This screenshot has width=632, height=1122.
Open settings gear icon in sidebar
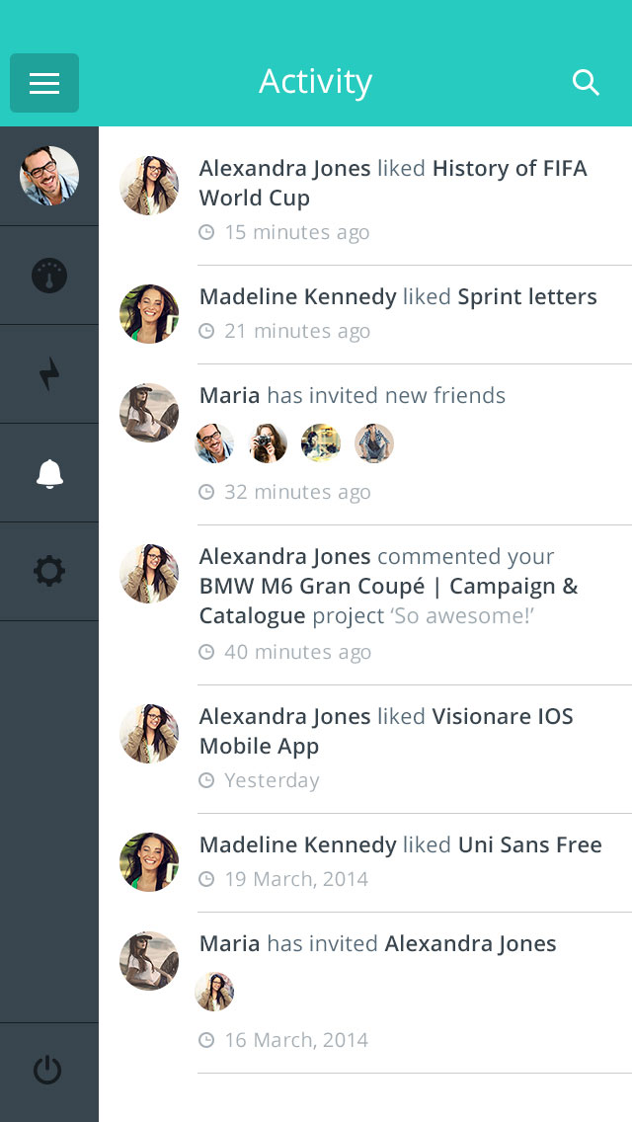coord(49,572)
